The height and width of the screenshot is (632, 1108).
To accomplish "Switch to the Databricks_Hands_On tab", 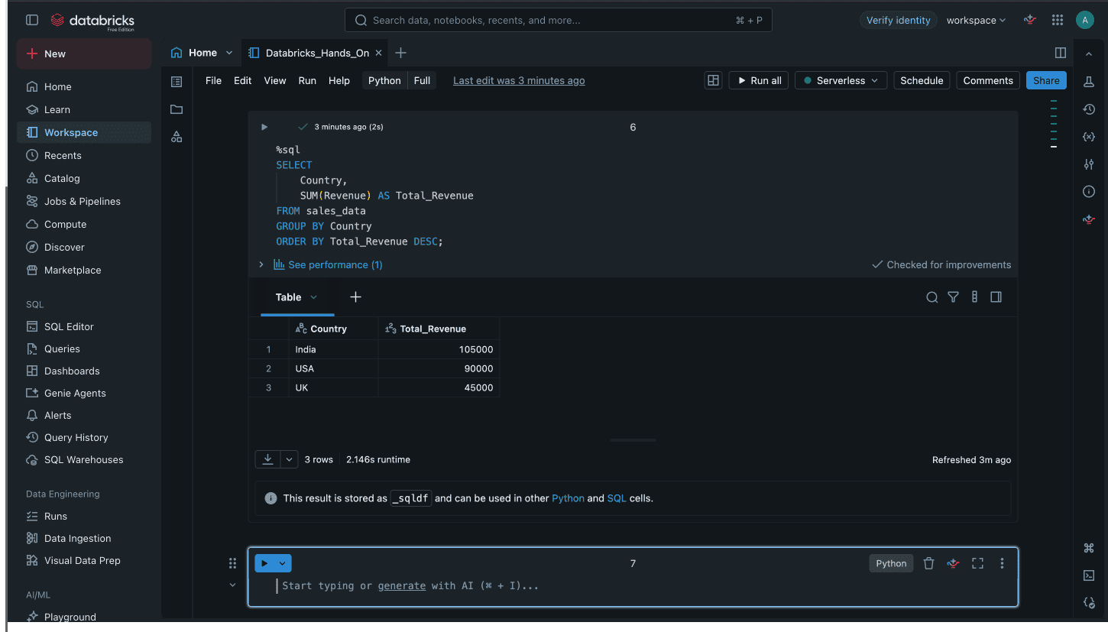I will point(316,53).
